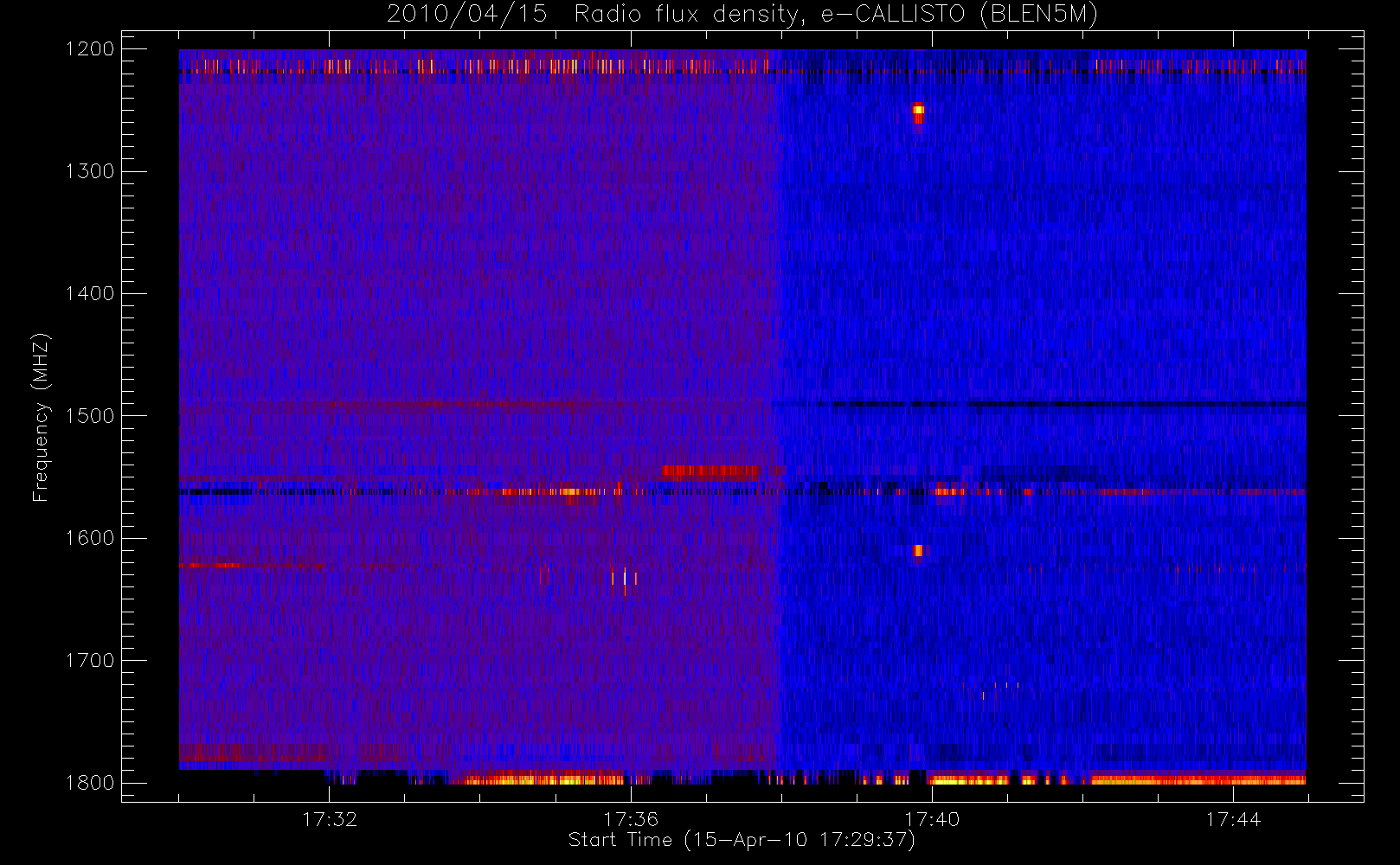Select the 1800 frequency tick label

(90, 783)
